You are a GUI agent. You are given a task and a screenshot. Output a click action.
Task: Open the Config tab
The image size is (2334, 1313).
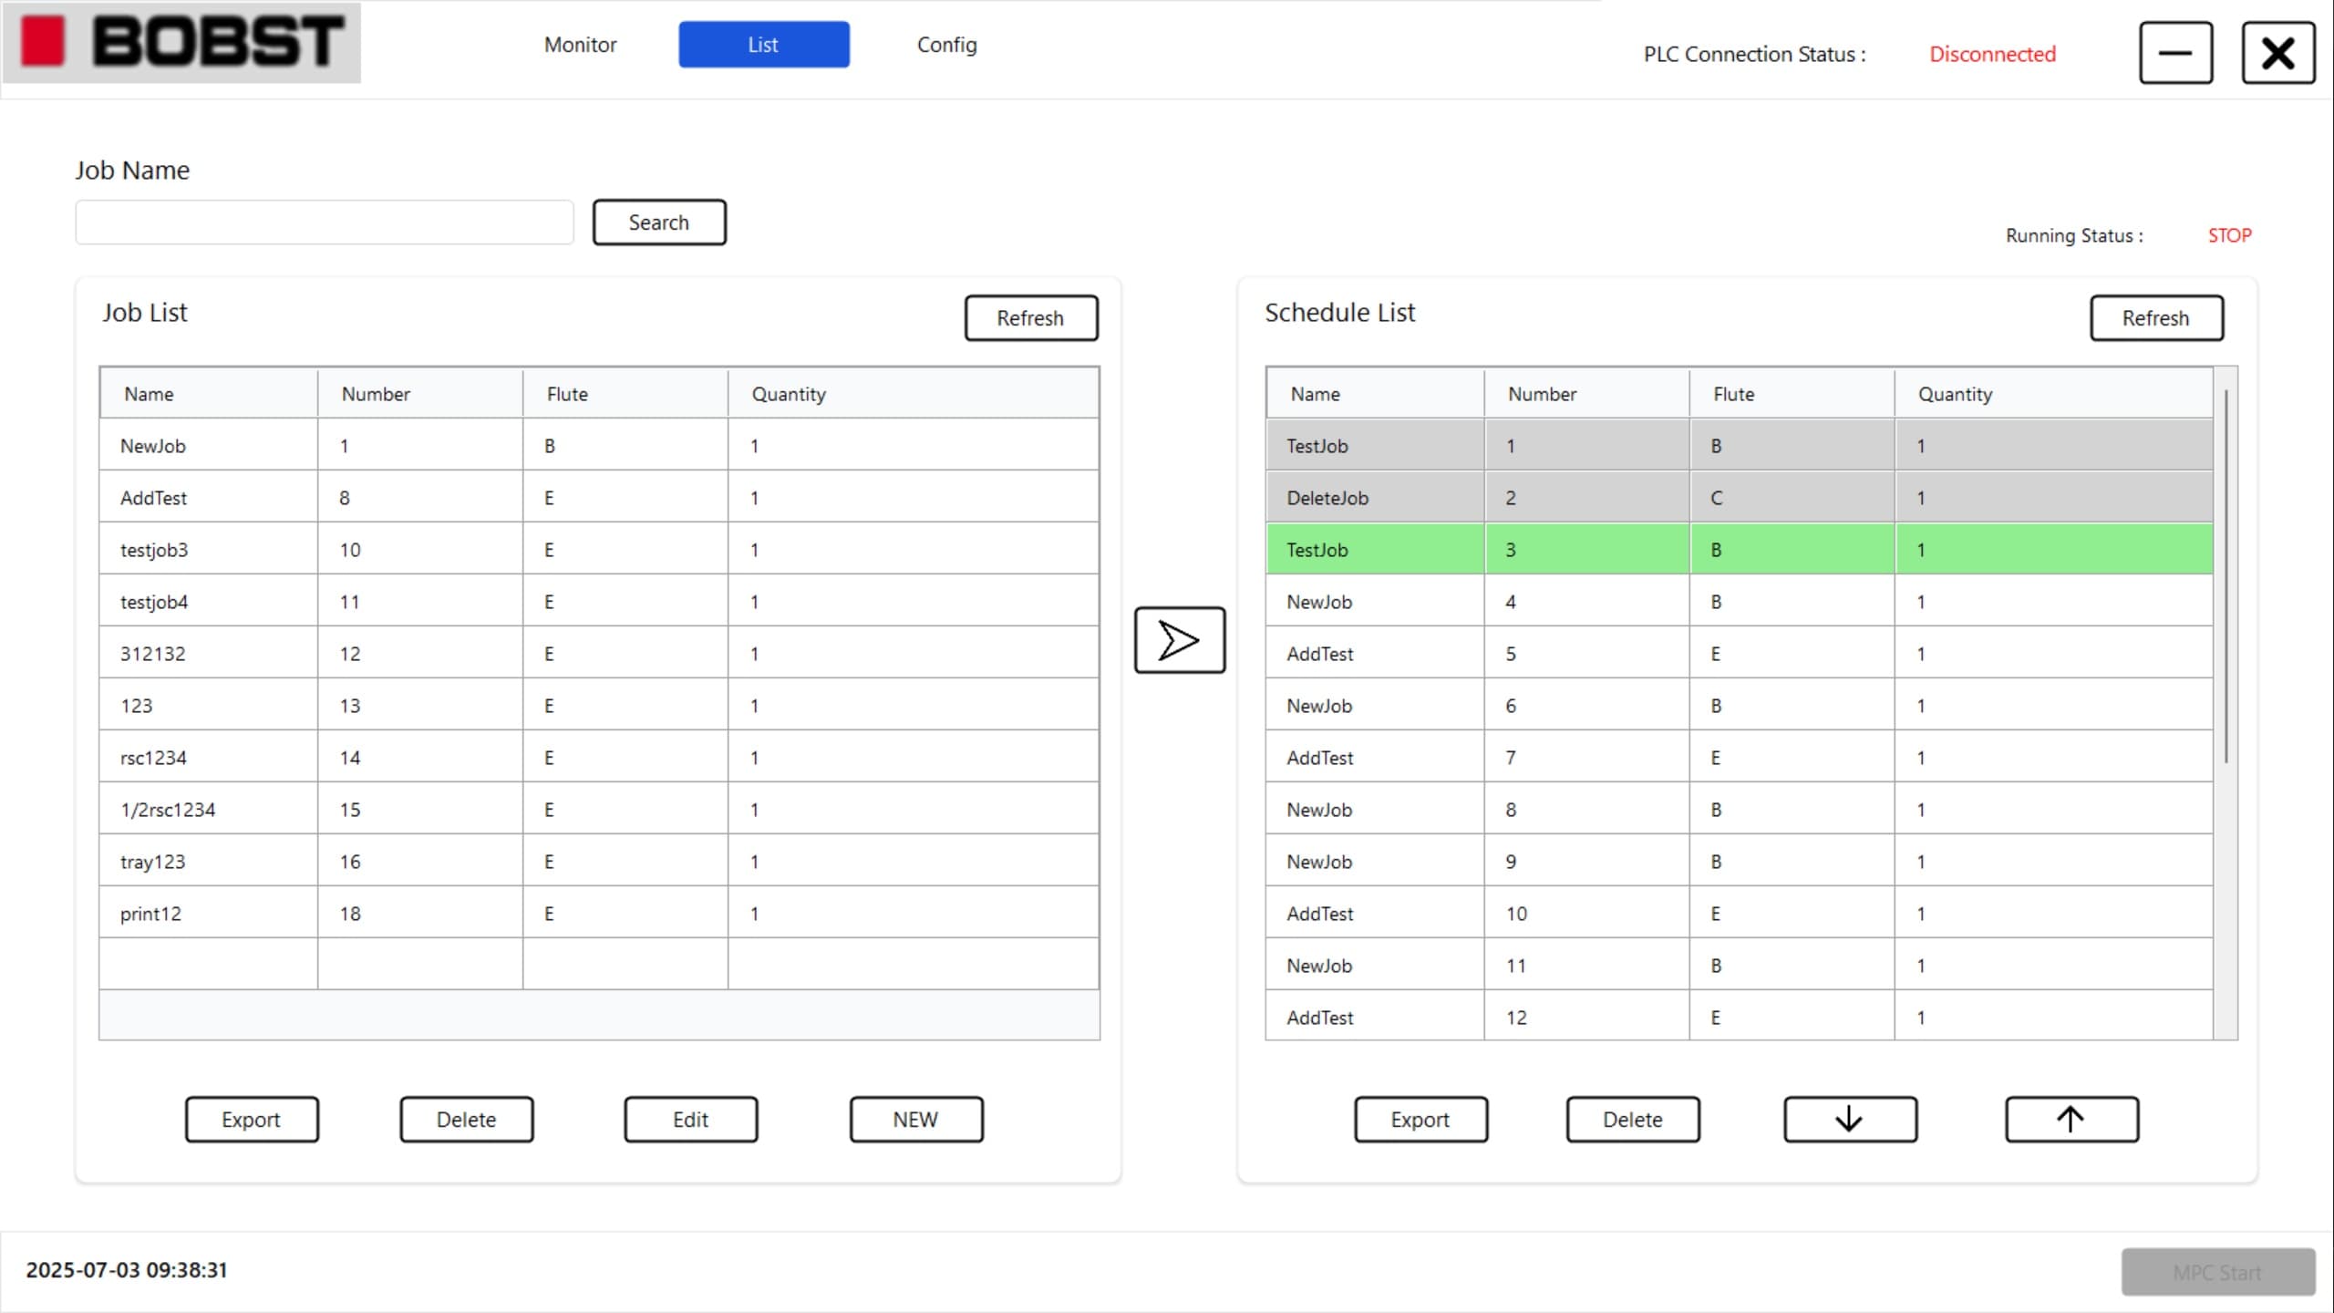click(946, 45)
